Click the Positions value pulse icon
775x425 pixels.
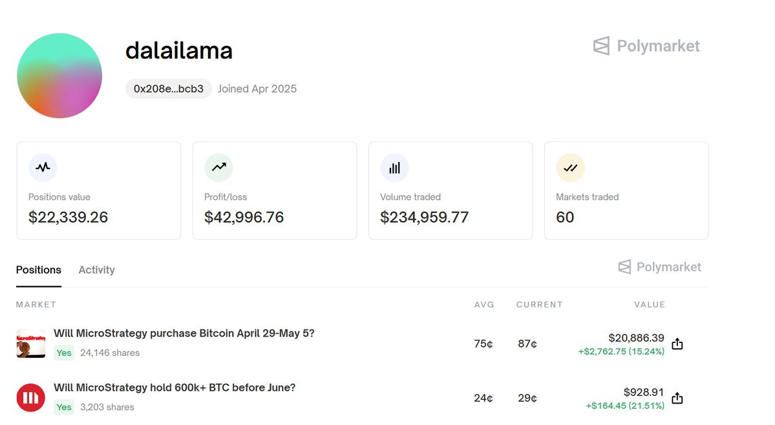[x=43, y=167]
